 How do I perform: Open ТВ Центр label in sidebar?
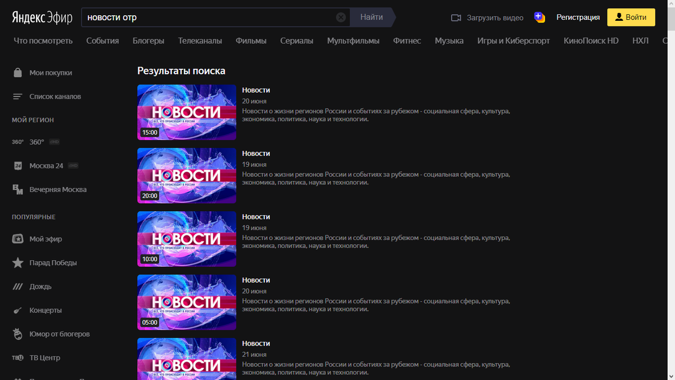pyautogui.click(x=44, y=358)
